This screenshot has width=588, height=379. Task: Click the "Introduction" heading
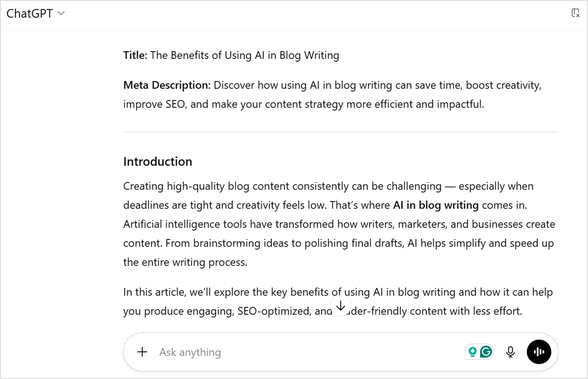pos(158,162)
